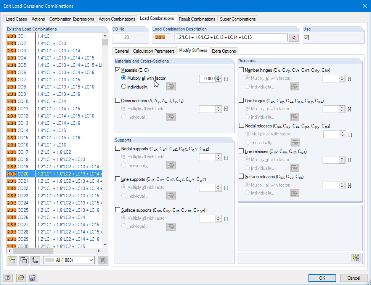Screen dimensions: 371x285
Task: Click the lightning list icon bottom right
Action: (357, 258)
